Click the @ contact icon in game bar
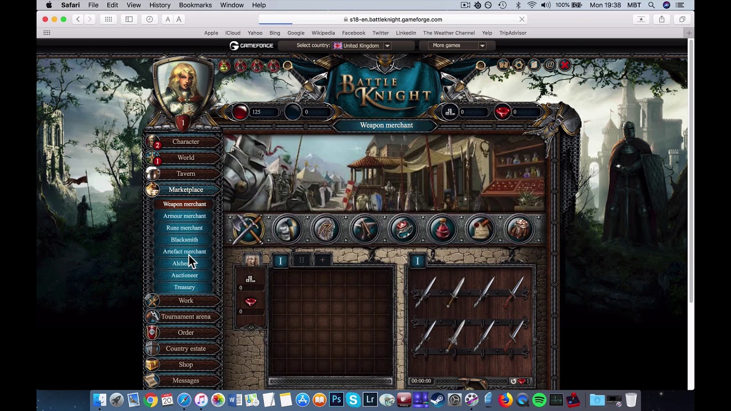This screenshot has height=411, width=731. (549, 65)
